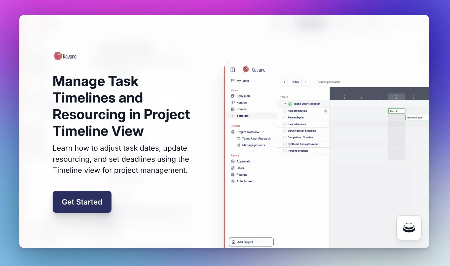
Task: Click the Kavaro logo in the app header
Action: [254, 70]
